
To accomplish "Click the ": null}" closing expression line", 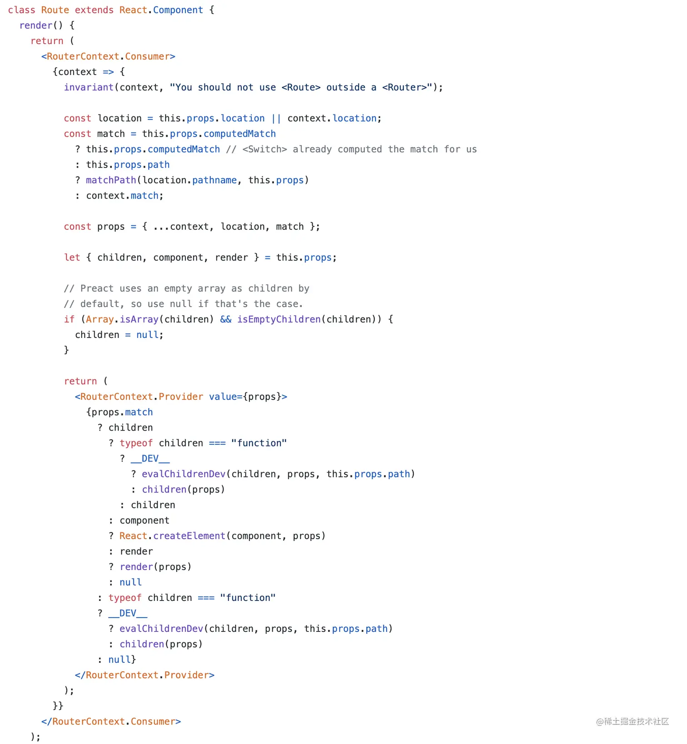I will [x=117, y=660].
